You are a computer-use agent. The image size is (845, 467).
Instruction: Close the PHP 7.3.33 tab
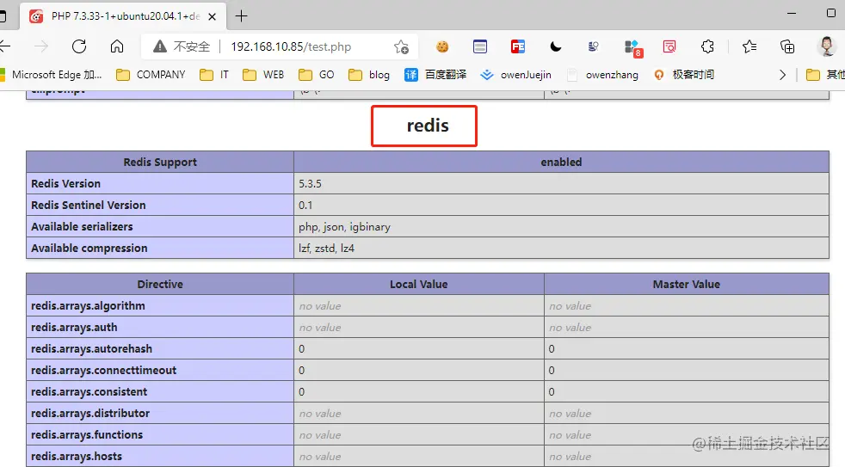pyautogui.click(x=213, y=16)
